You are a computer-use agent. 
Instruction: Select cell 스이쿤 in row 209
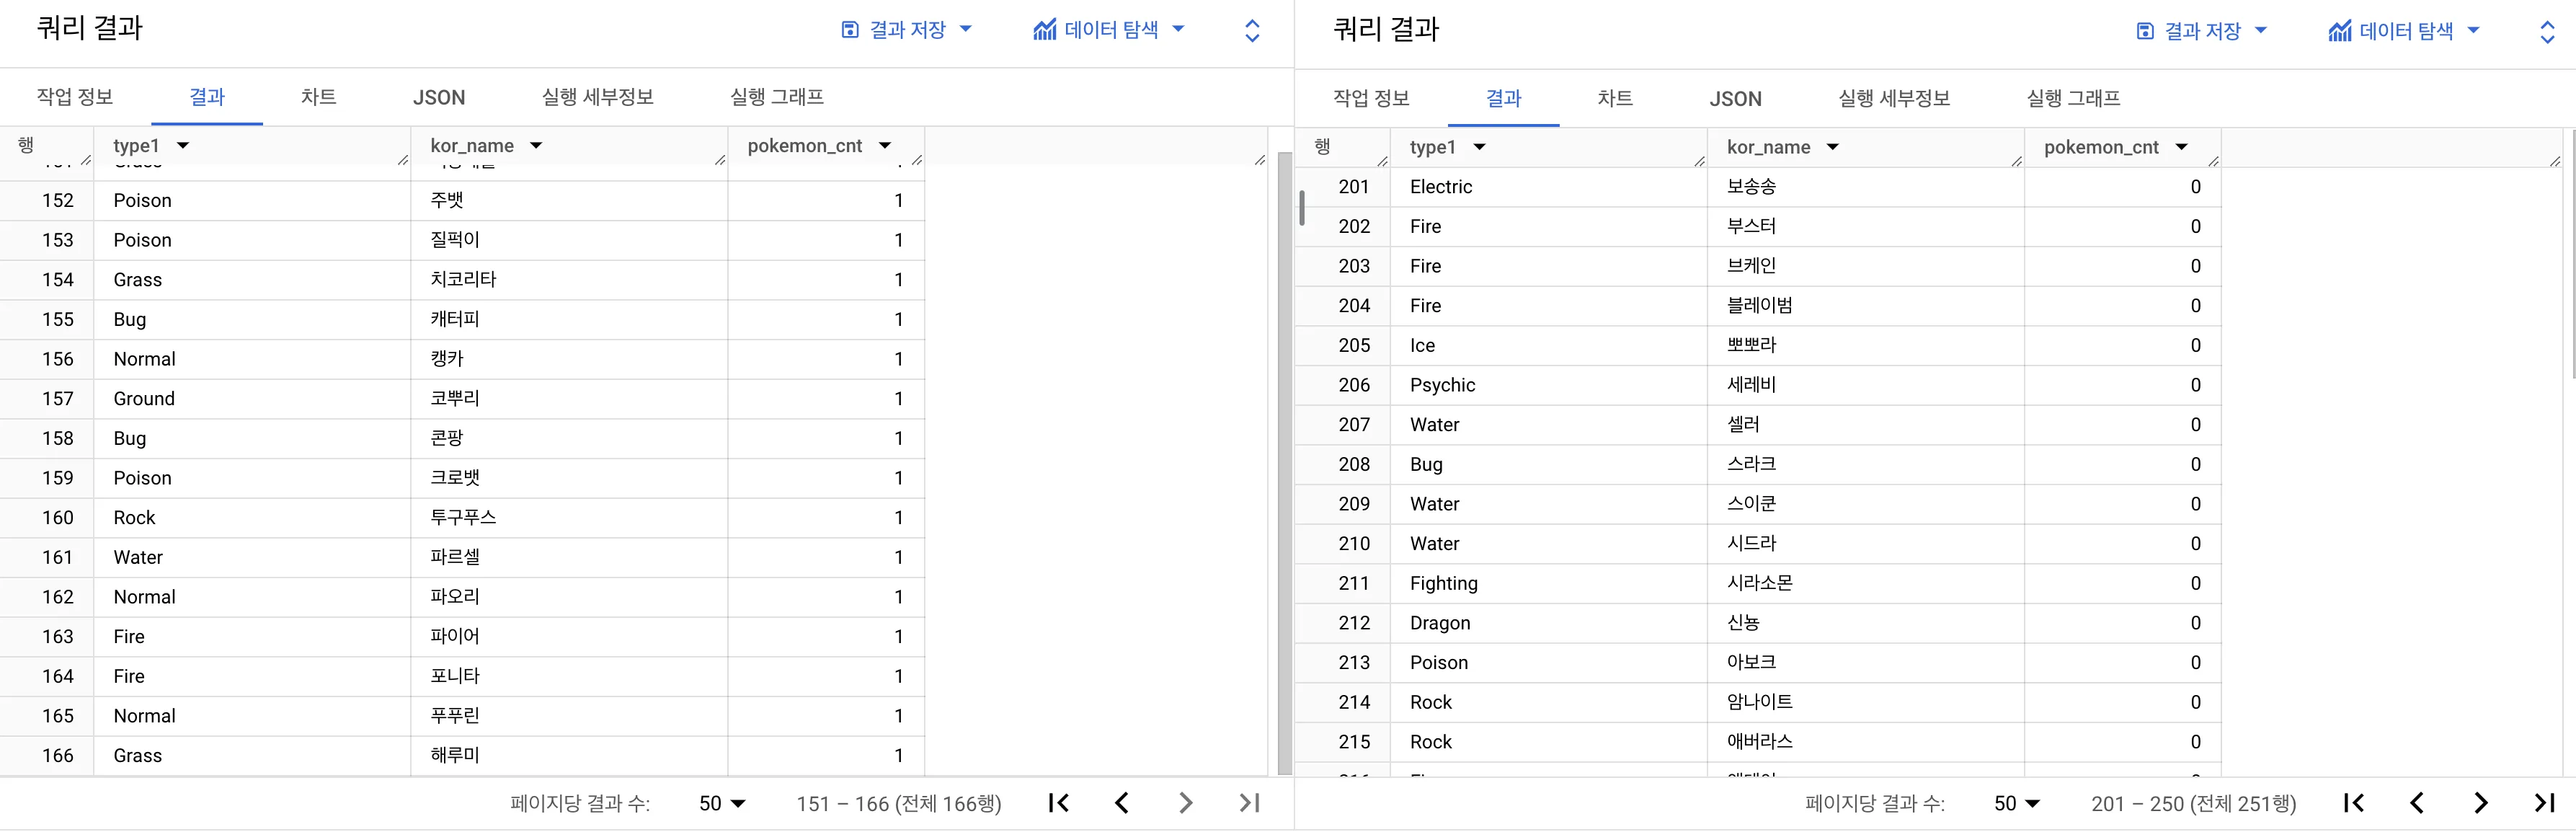pos(1865,504)
